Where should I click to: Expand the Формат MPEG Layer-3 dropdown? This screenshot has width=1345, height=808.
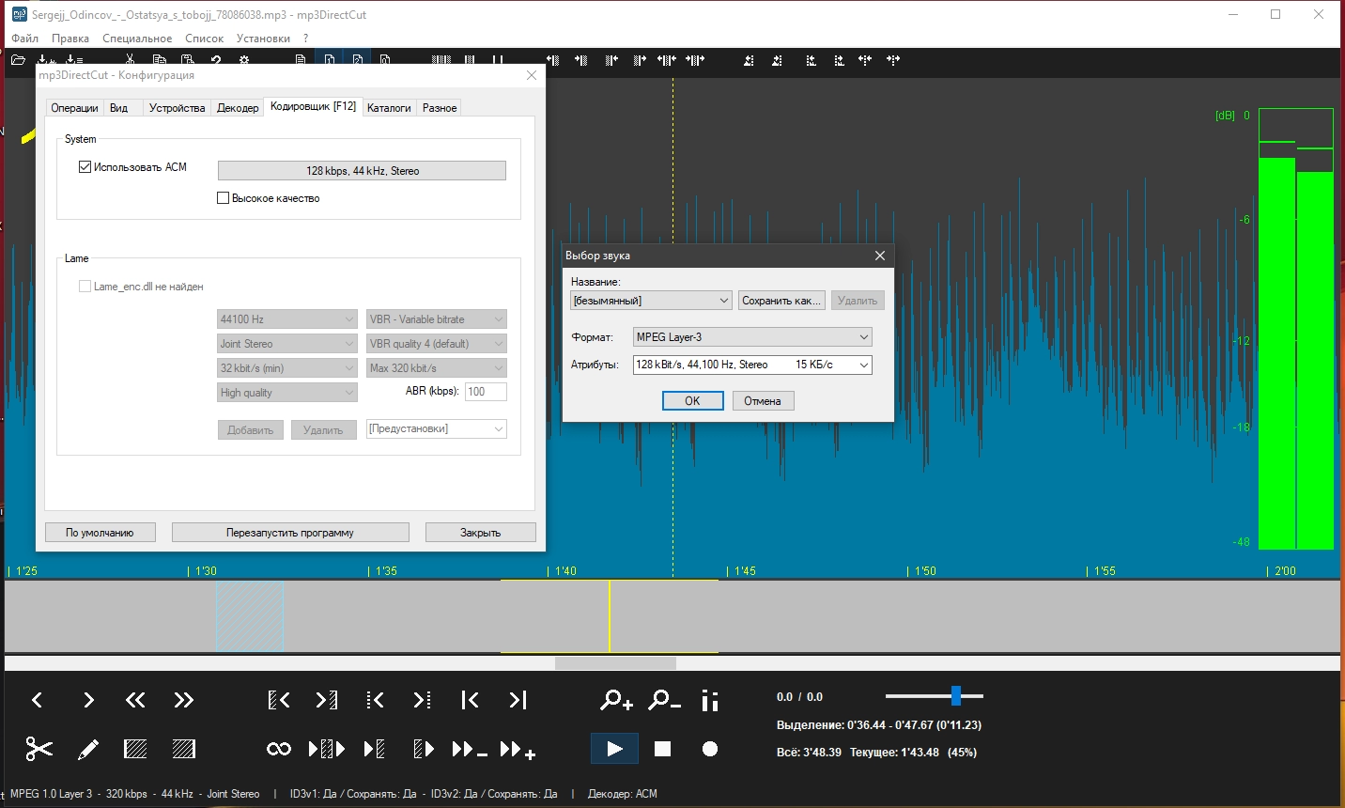tap(752, 337)
